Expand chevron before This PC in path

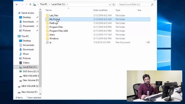(x=38, y=5)
